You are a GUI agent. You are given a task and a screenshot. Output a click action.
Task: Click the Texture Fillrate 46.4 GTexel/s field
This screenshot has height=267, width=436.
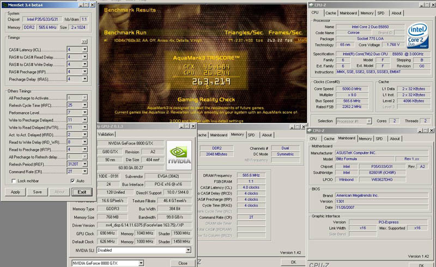tap(174, 201)
